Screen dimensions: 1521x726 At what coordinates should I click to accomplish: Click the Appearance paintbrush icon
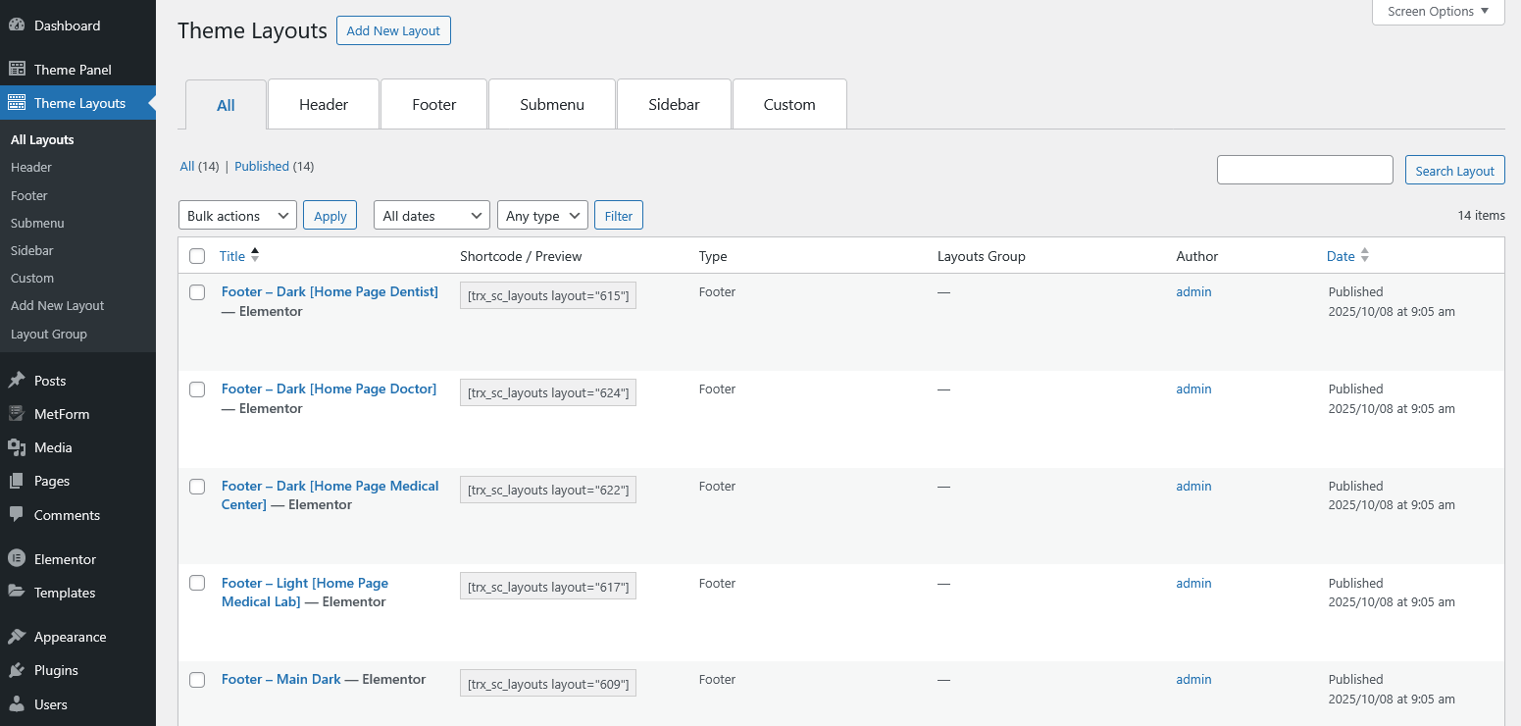[x=17, y=637]
